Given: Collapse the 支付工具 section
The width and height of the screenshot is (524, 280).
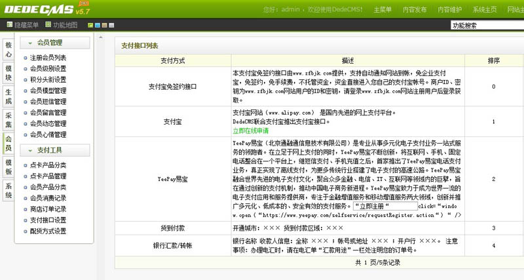Looking at the screenshot, I should 55,150.
